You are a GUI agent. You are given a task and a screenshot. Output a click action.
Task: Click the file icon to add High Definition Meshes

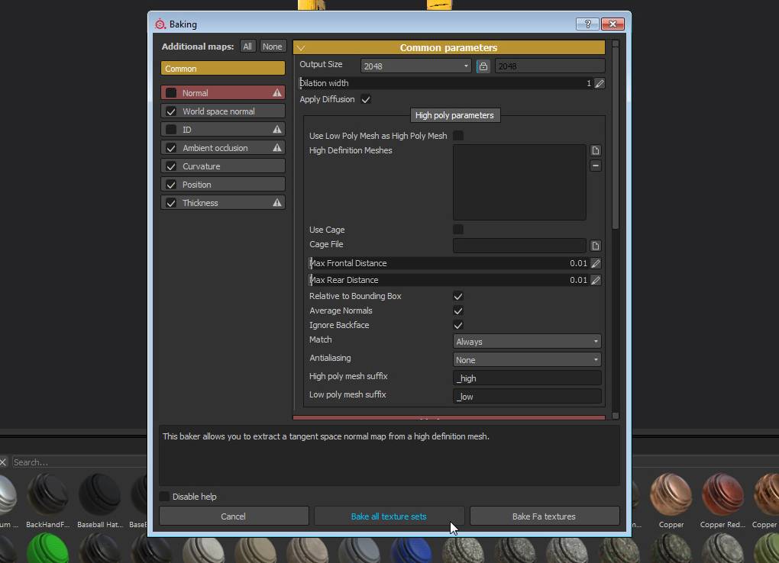596,151
